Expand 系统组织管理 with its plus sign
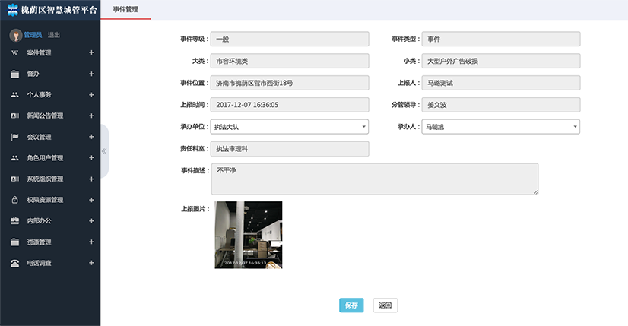The width and height of the screenshot is (628, 326). pyautogui.click(x=91, y=179)
